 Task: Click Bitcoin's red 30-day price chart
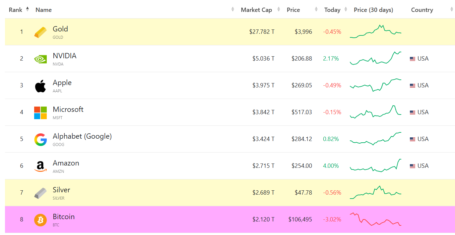coord(375,219)
